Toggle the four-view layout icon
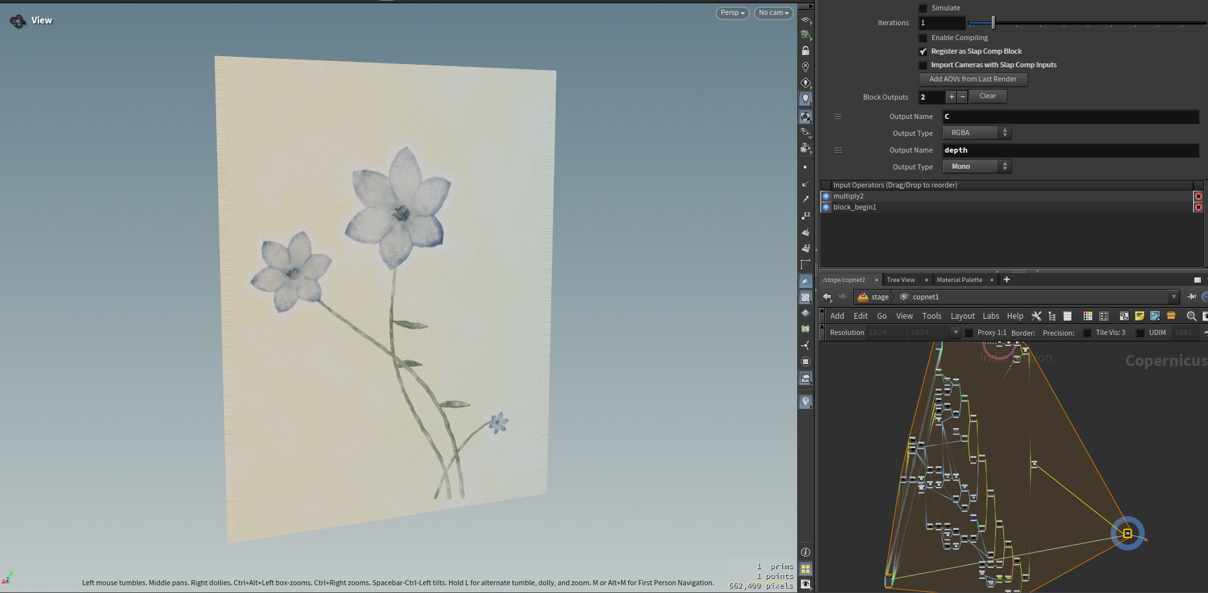 coord(806,569)
